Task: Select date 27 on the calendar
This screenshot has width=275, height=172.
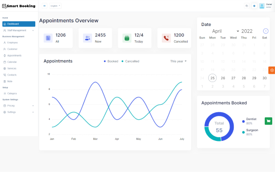Action: [233, 78]
